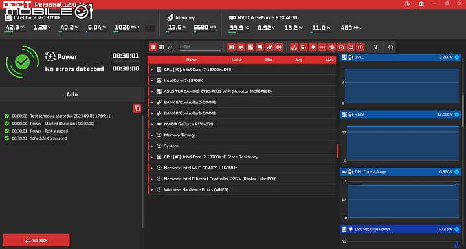The height and width of the screenshot is (249, 466).
Task: Toggle the temperature sensor type filter
Action: (x=294, y=47)
